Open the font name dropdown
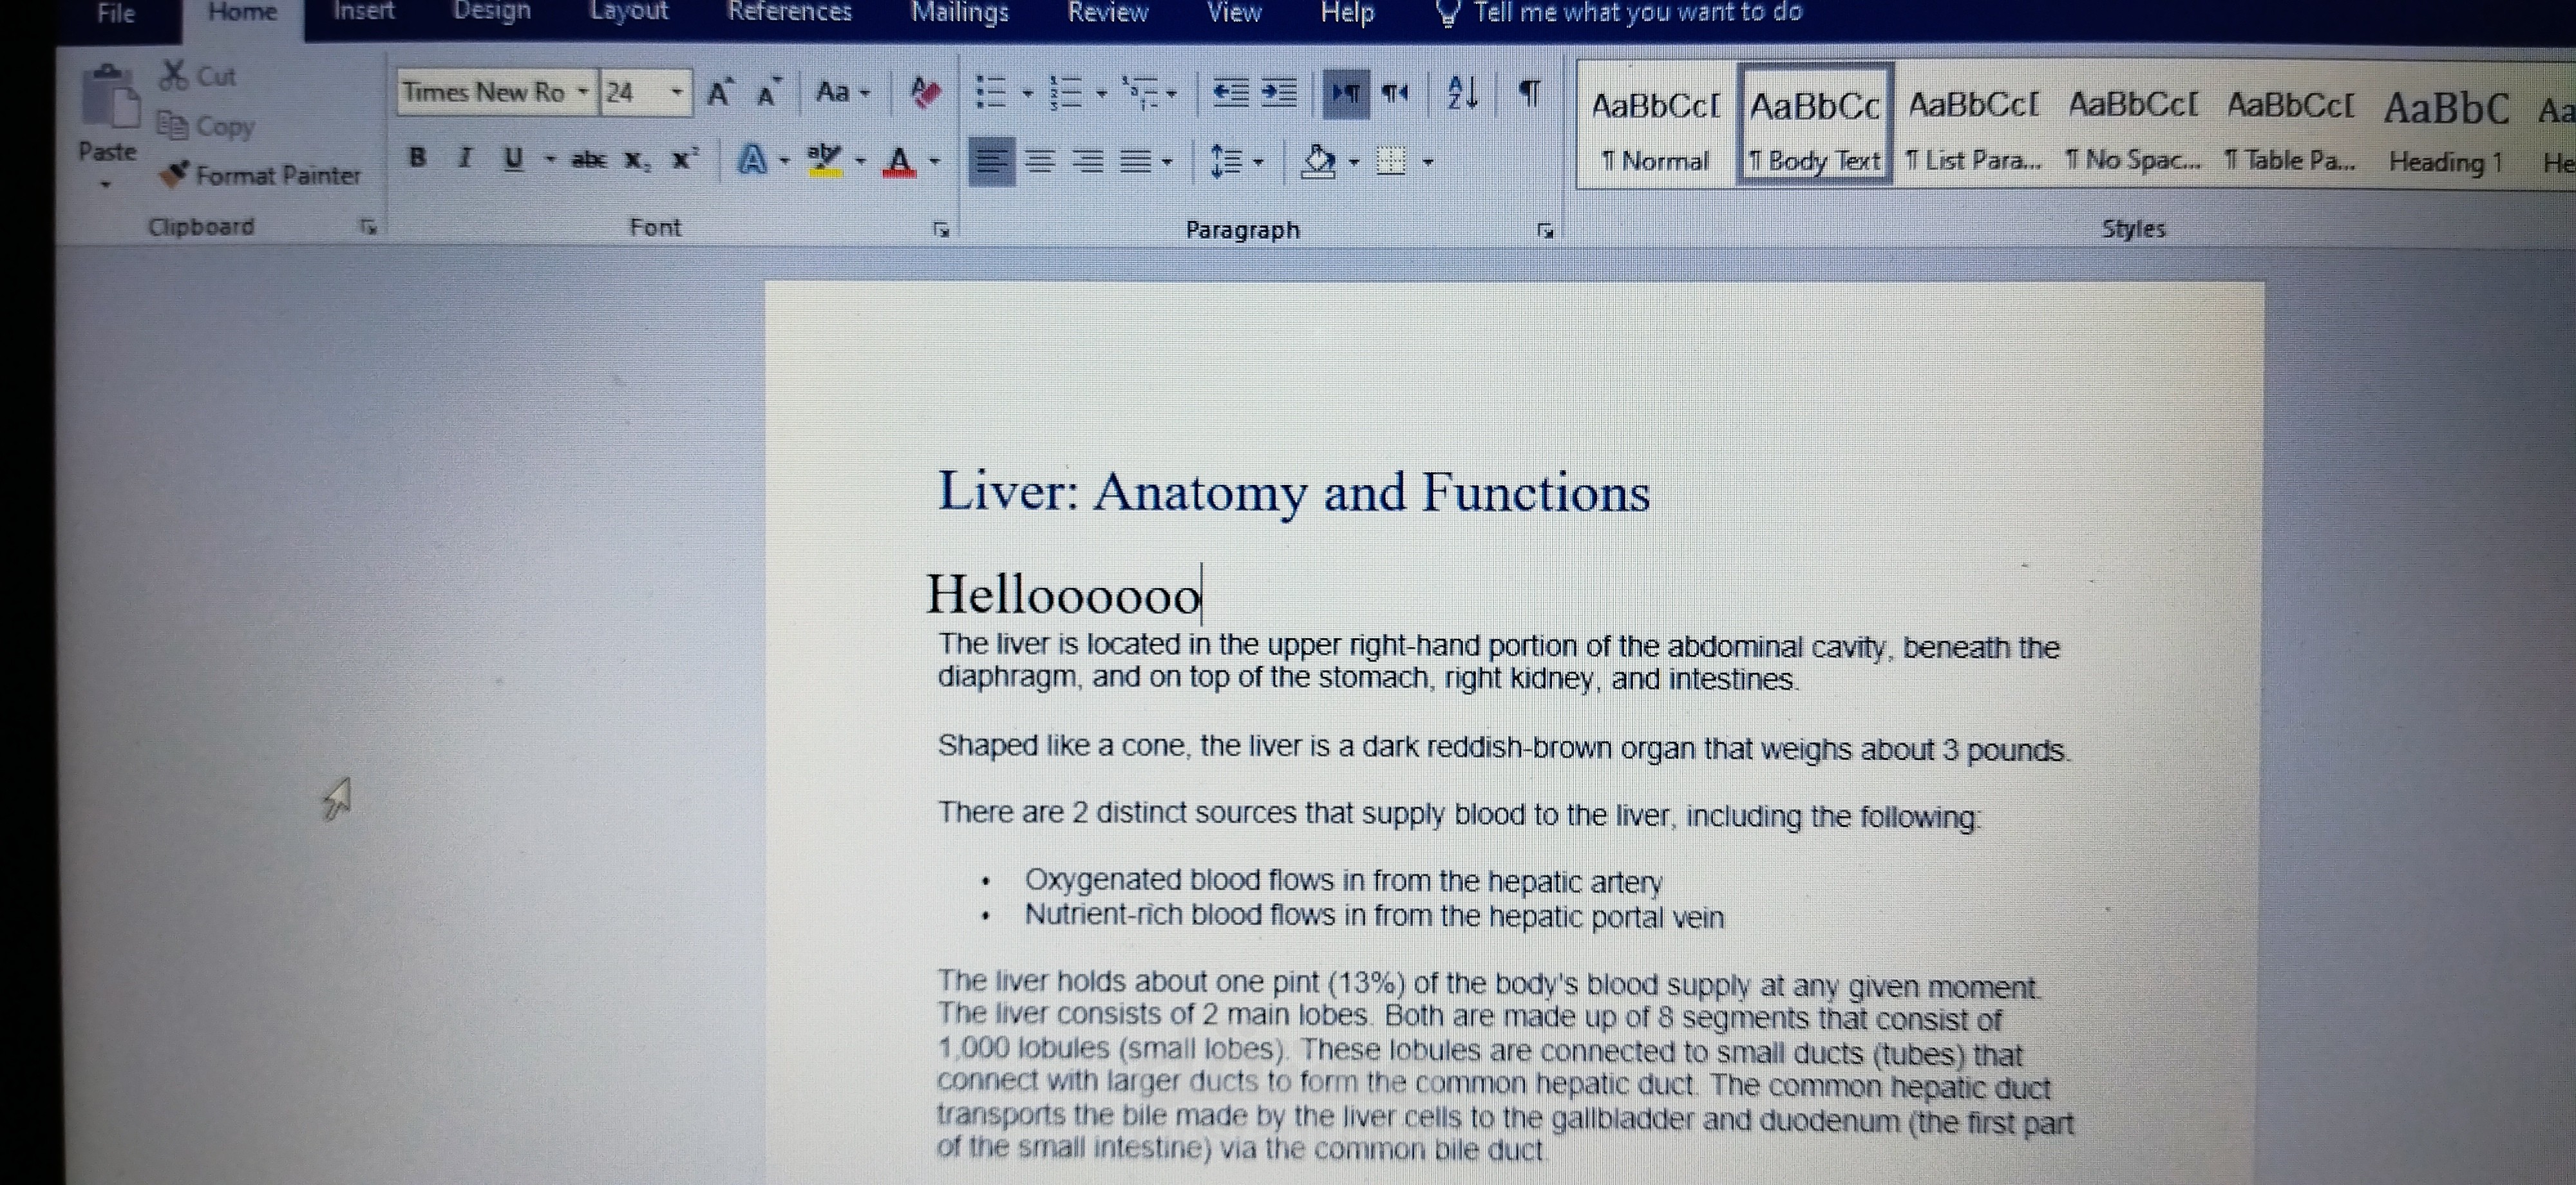Image resolution: width=2576 pixels, height=1185 pixels. pyautogui.click(x=582, y=92)
